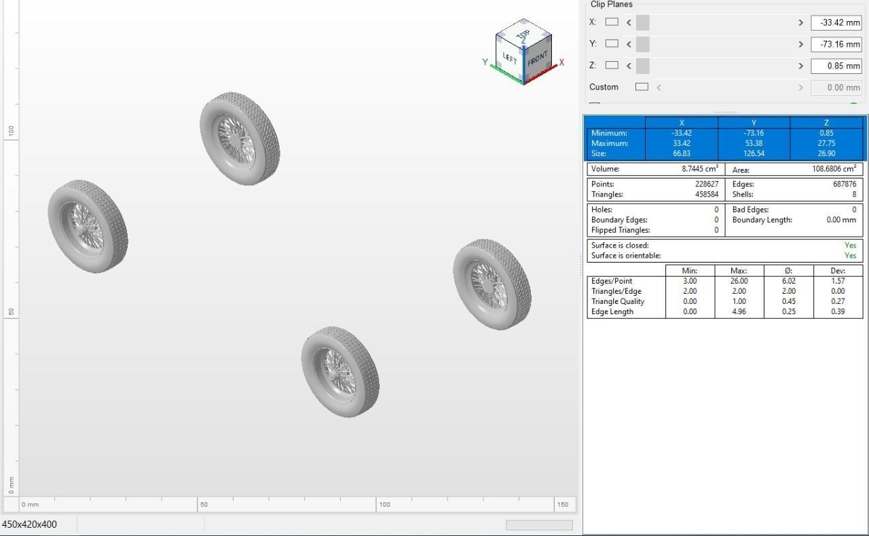The height and width of the screenshot is (536, 869).
Task: Click the Z clip plane slider handle
Action: (x=643, y=66)
